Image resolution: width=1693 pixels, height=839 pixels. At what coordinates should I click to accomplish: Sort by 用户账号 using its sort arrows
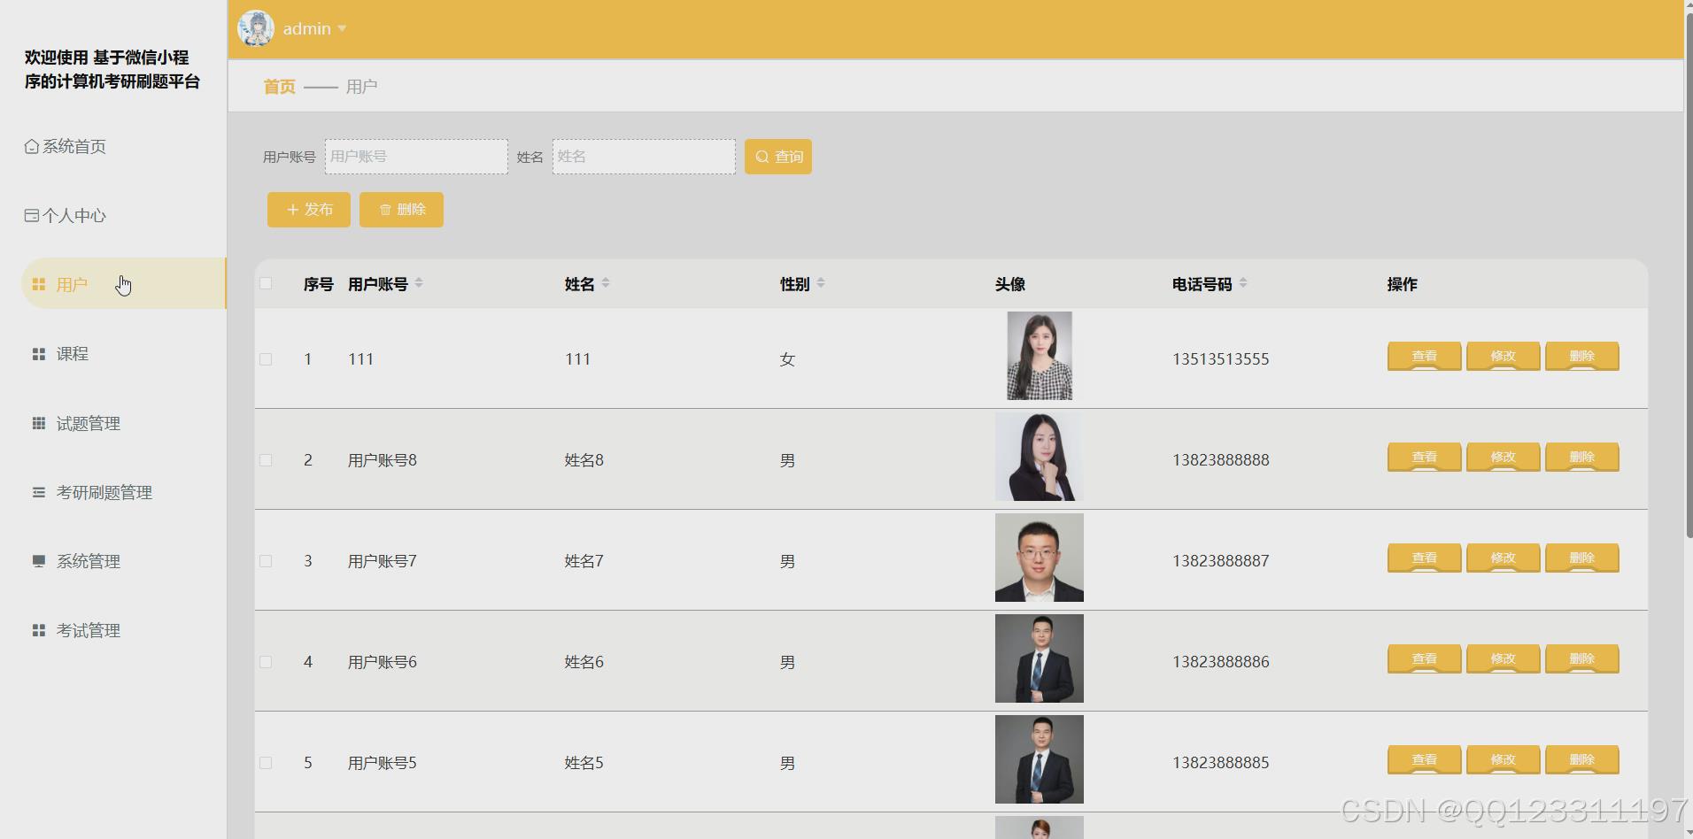[418, 283]
